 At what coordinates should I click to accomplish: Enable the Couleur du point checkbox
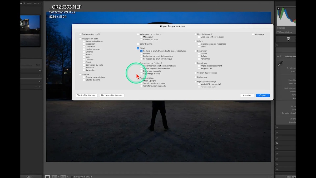click(141, 40)
